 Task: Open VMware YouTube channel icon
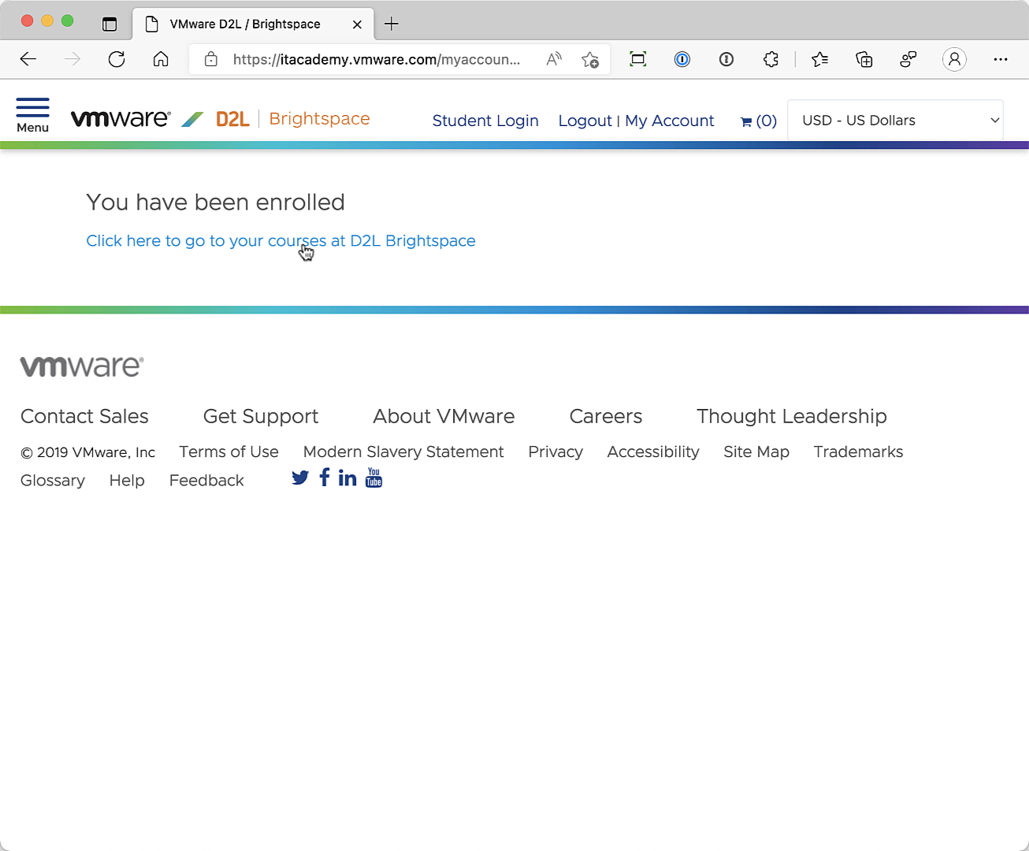[374, 478]
